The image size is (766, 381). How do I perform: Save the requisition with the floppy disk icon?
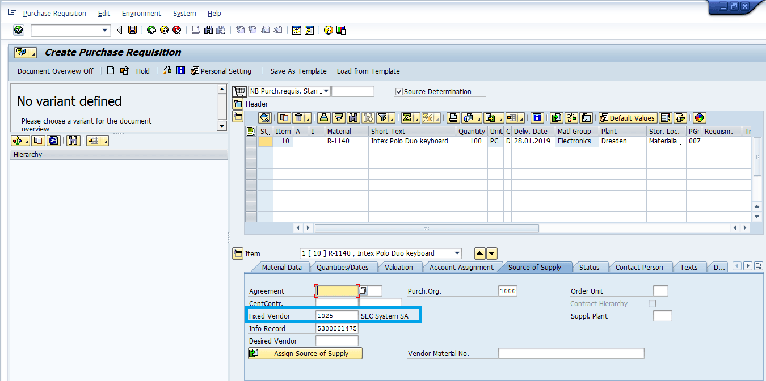(132, 30)
